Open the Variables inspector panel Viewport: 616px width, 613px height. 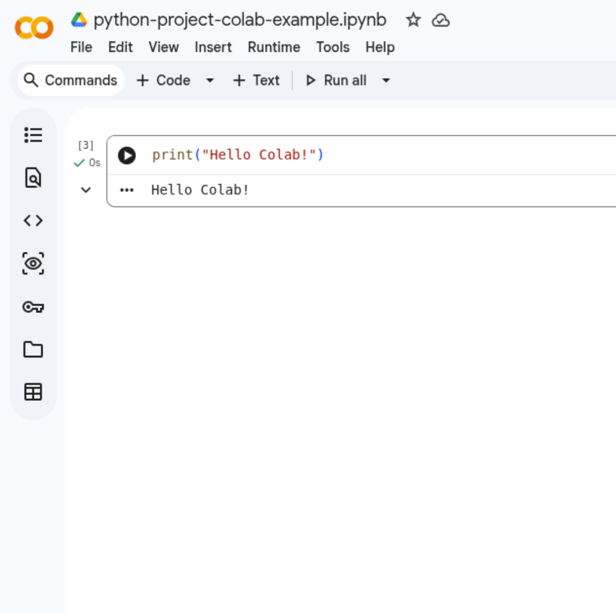point(33,264)
